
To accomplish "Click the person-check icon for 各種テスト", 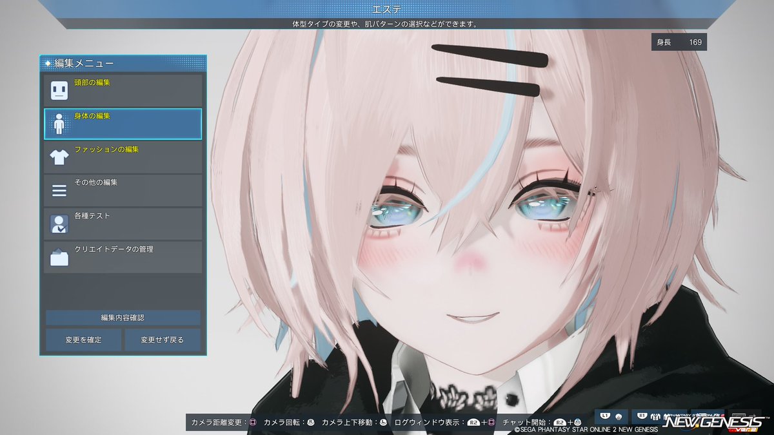I will [59, 224].
